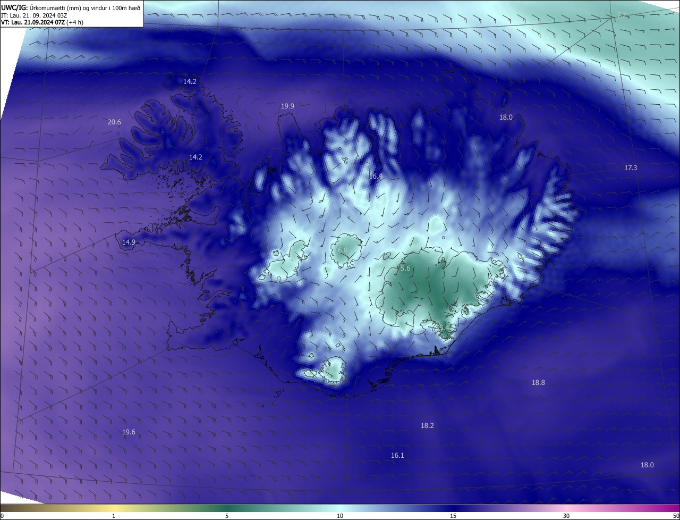This screenshot has height=520, width=680.
Task: Click the 5.6 value on the large green glacier
Action: point(405,269)
